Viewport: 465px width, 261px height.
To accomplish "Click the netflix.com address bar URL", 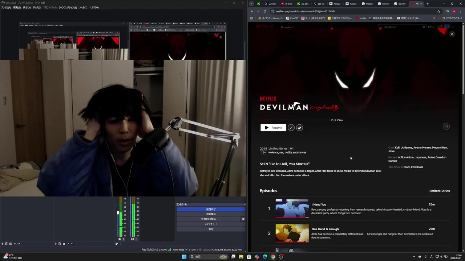I will click(306, 11).
